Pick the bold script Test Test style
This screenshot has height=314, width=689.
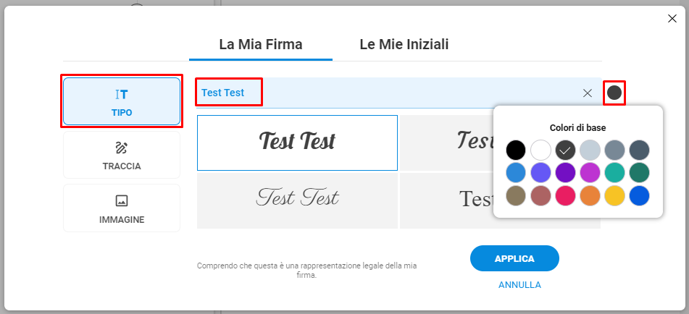(x=297, y=143)
